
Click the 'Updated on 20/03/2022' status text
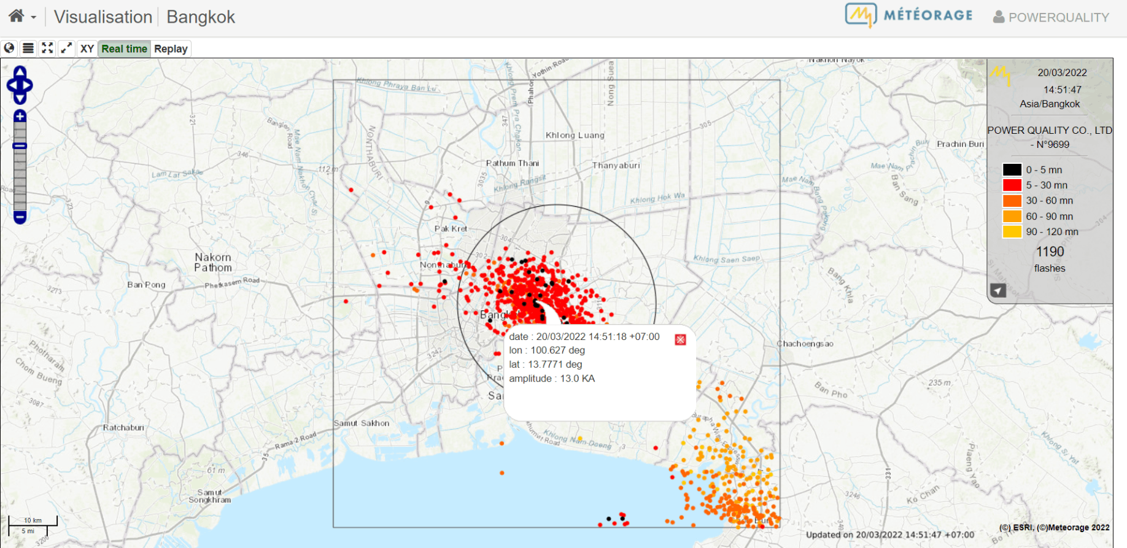[x=890, y=534]
